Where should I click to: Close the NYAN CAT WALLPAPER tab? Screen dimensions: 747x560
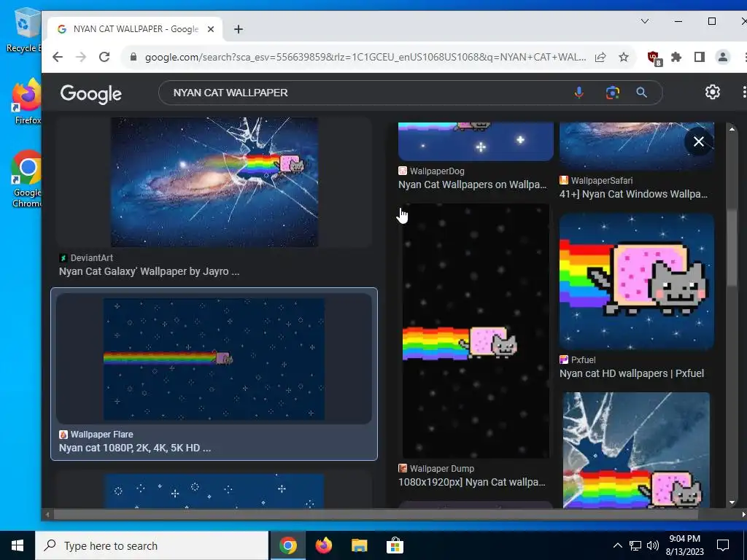pos(211,29)
